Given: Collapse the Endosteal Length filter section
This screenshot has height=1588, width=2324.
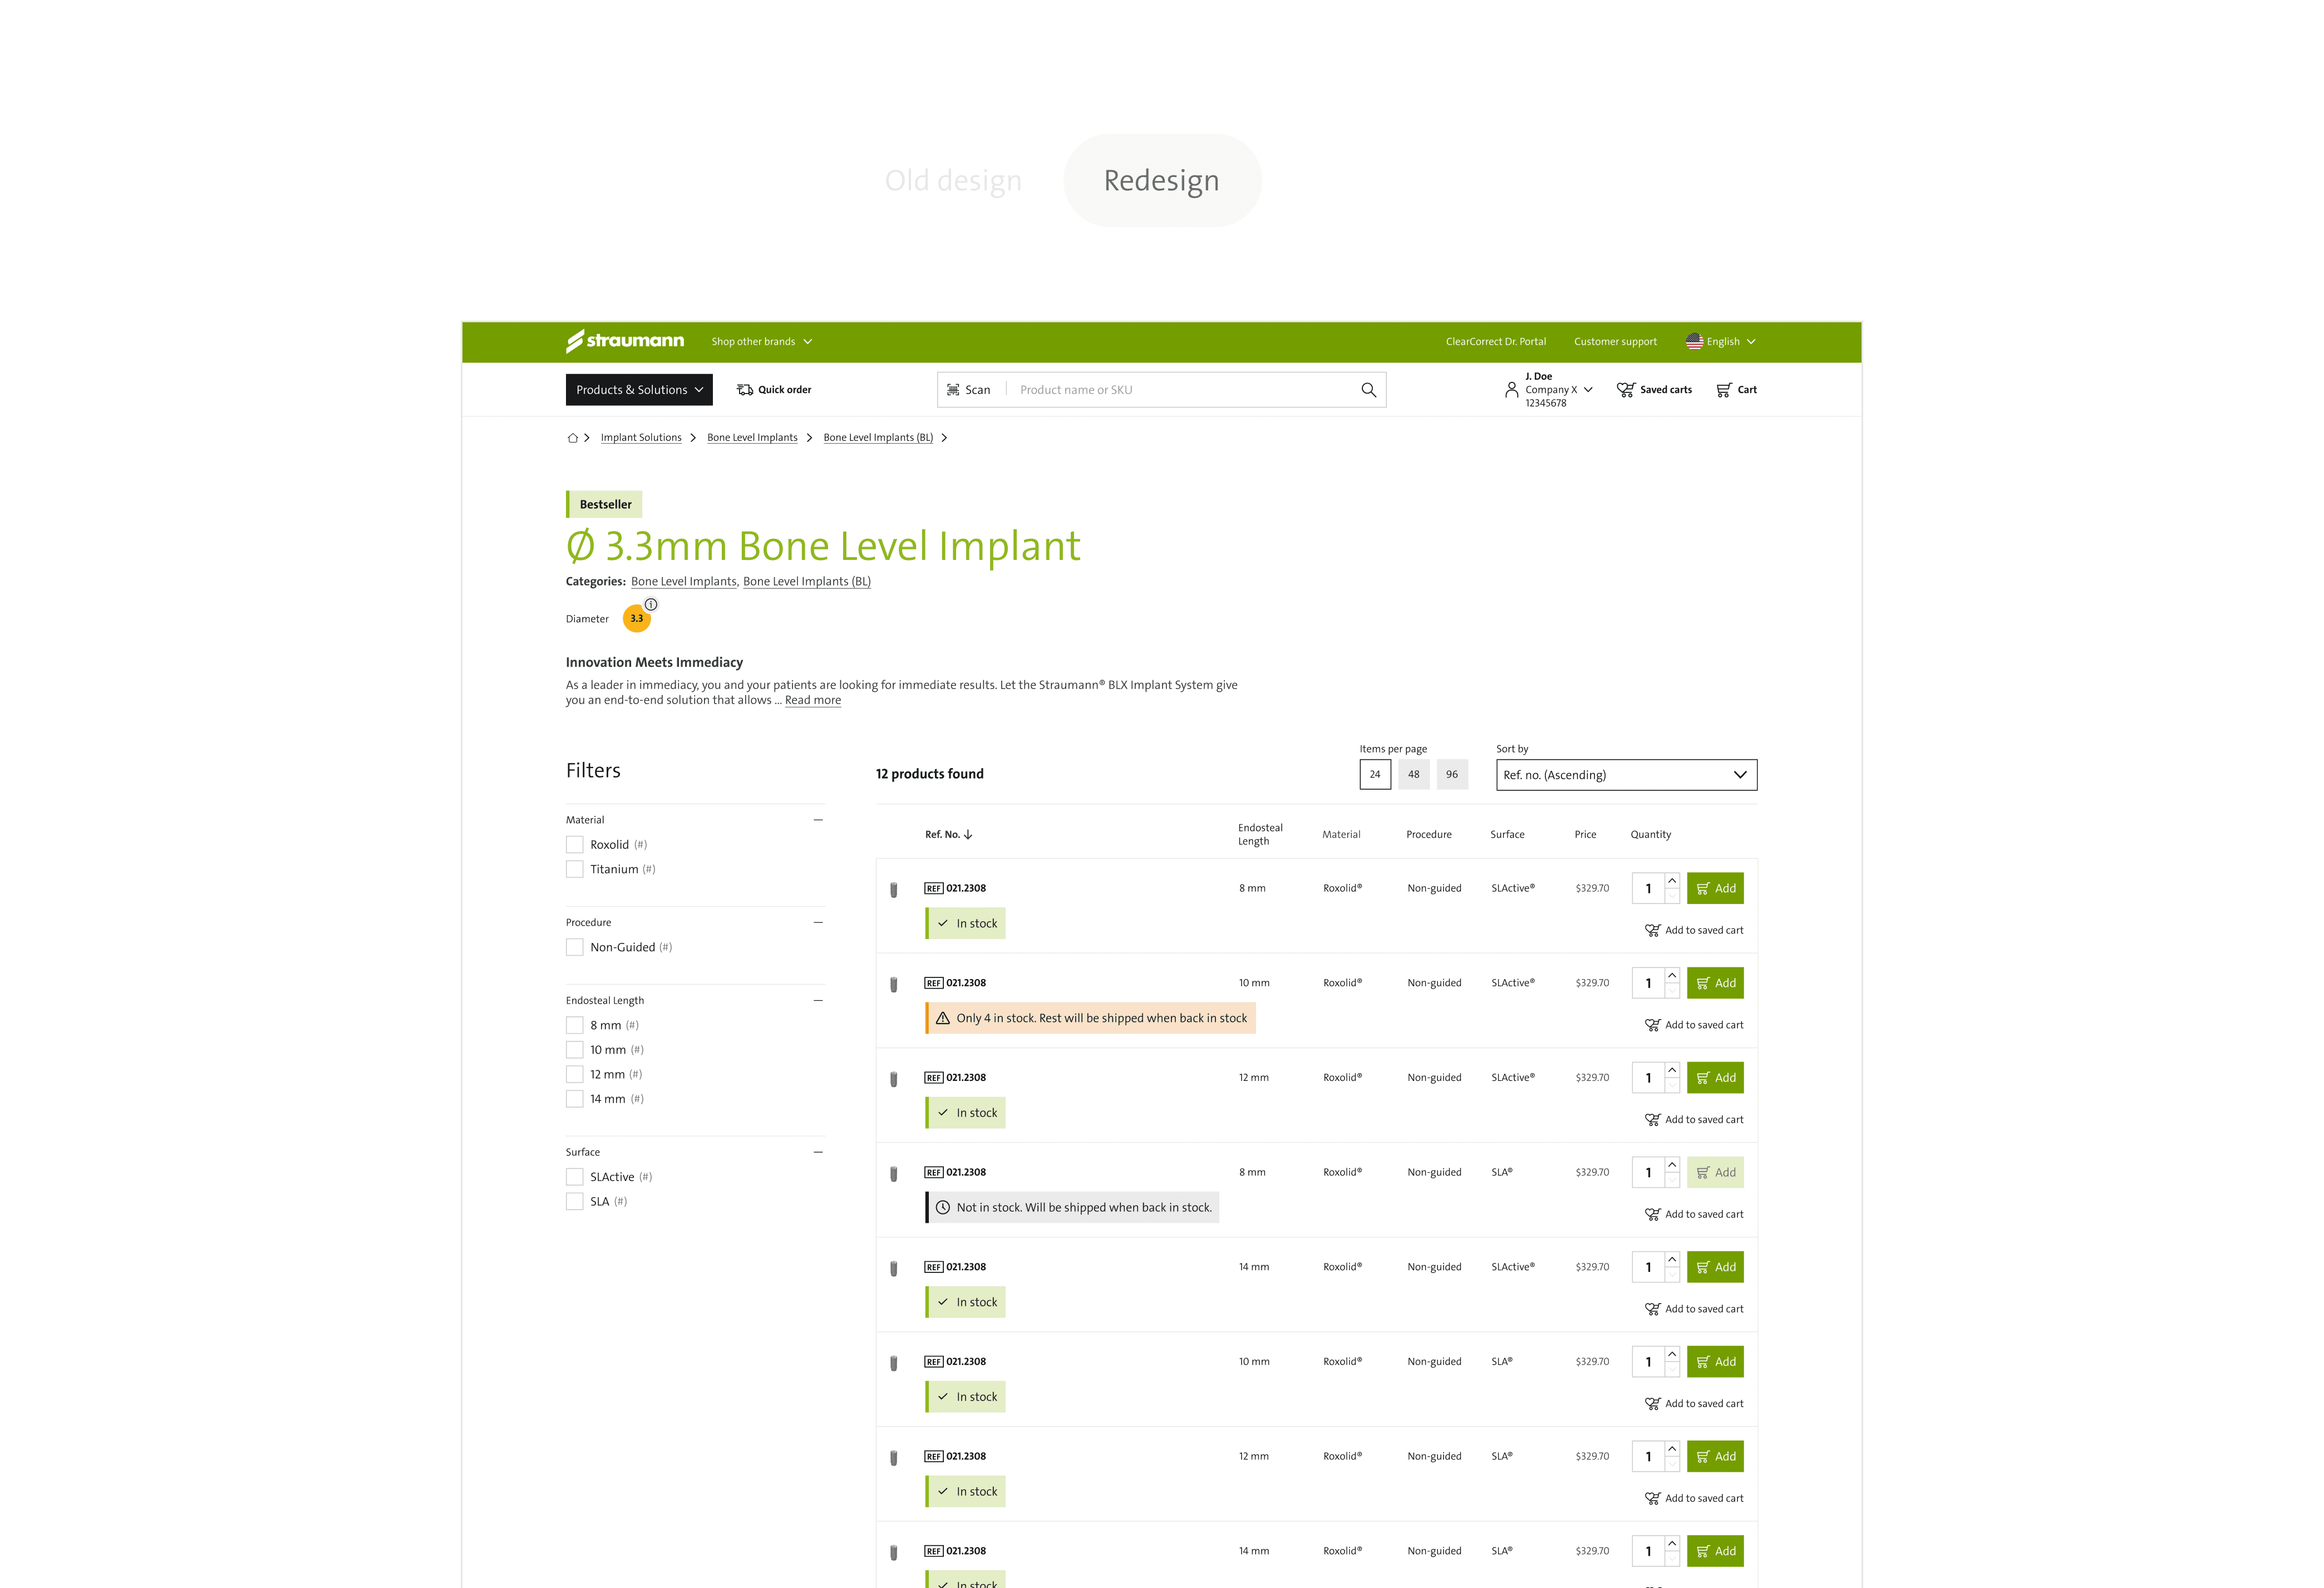Looking at the screenshot, I should point(818,1000).
